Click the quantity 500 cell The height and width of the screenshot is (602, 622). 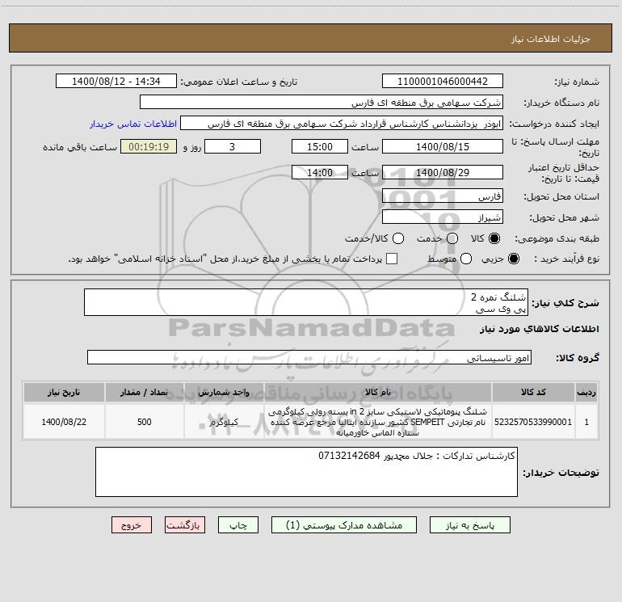(x=145, y=422)
